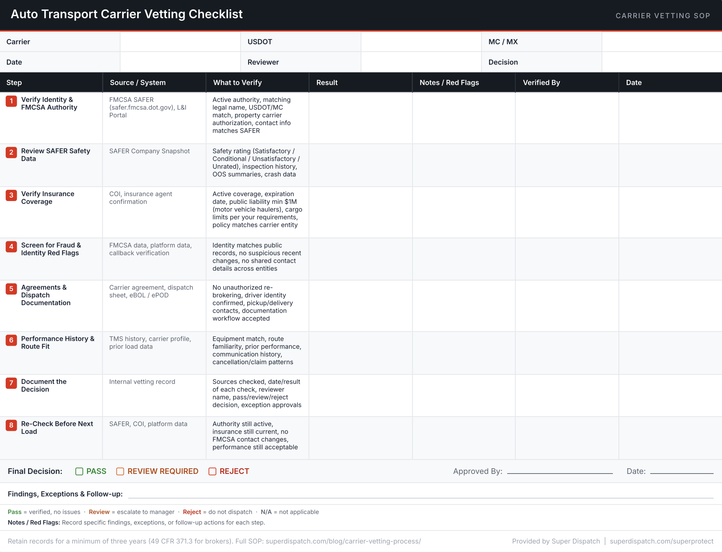
Task: Check the REJECT final decision box
Action: pos(212,471)
